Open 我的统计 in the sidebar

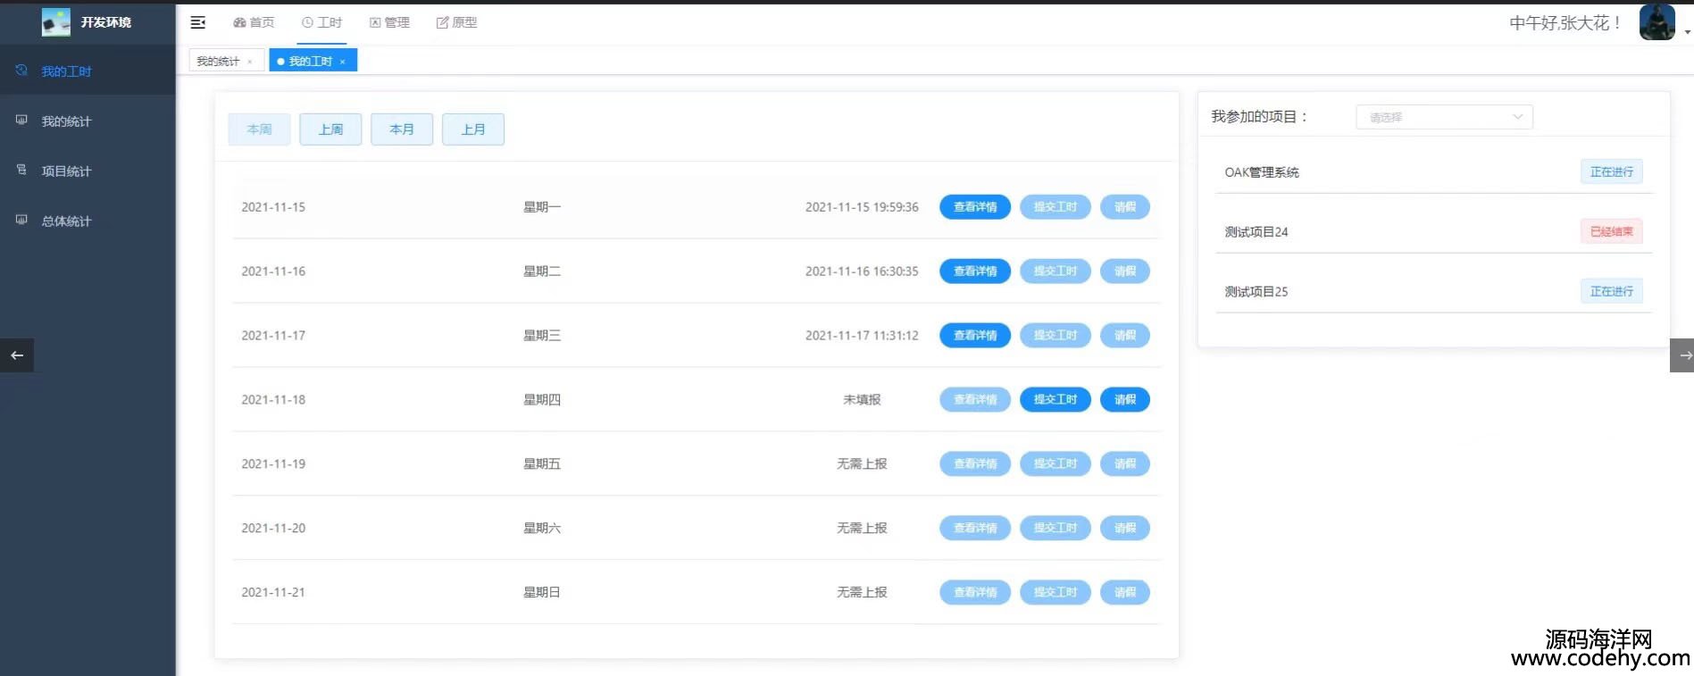tap(66, 121)
